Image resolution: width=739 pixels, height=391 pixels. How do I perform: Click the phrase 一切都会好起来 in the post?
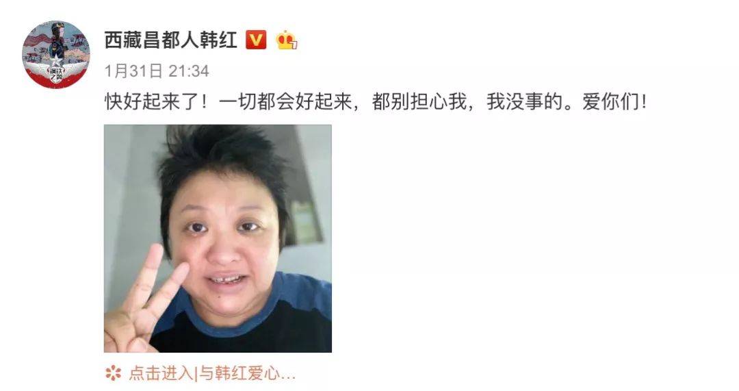click(x=285, y=101)
